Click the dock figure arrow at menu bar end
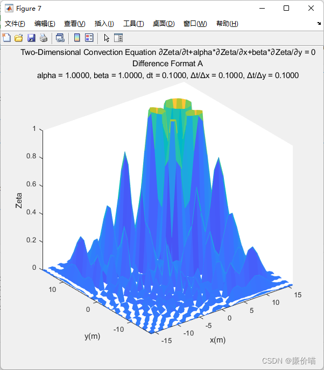 tap(319, 23)
